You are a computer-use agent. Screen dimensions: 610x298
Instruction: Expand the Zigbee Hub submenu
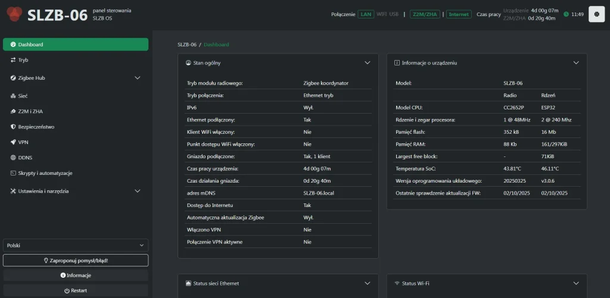[137, 78]
